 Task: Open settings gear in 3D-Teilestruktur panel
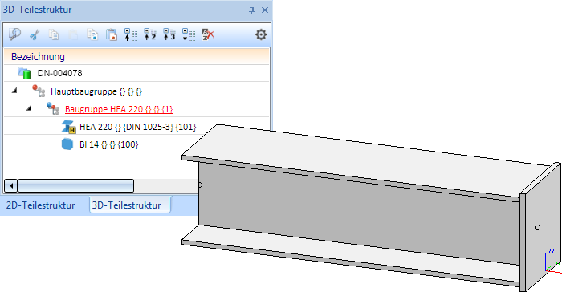tap(261, 34)
